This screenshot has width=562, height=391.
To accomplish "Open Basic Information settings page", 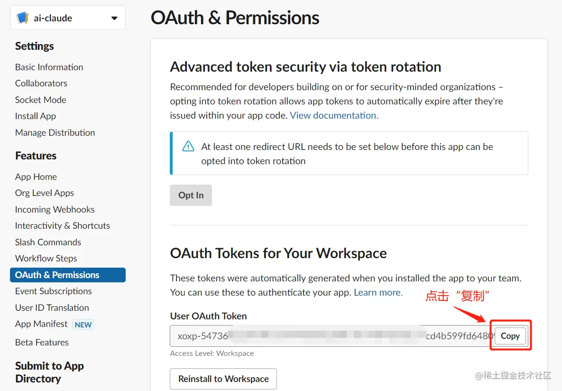I will [x=49, y=67].
